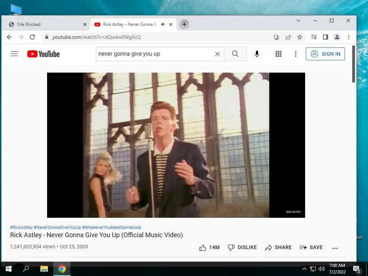Screen dimensions: 368x276
Task: Open the #WheneverYouNeedSomebody hashtag link
Action: pyautogui.click(x=112, y=227)
